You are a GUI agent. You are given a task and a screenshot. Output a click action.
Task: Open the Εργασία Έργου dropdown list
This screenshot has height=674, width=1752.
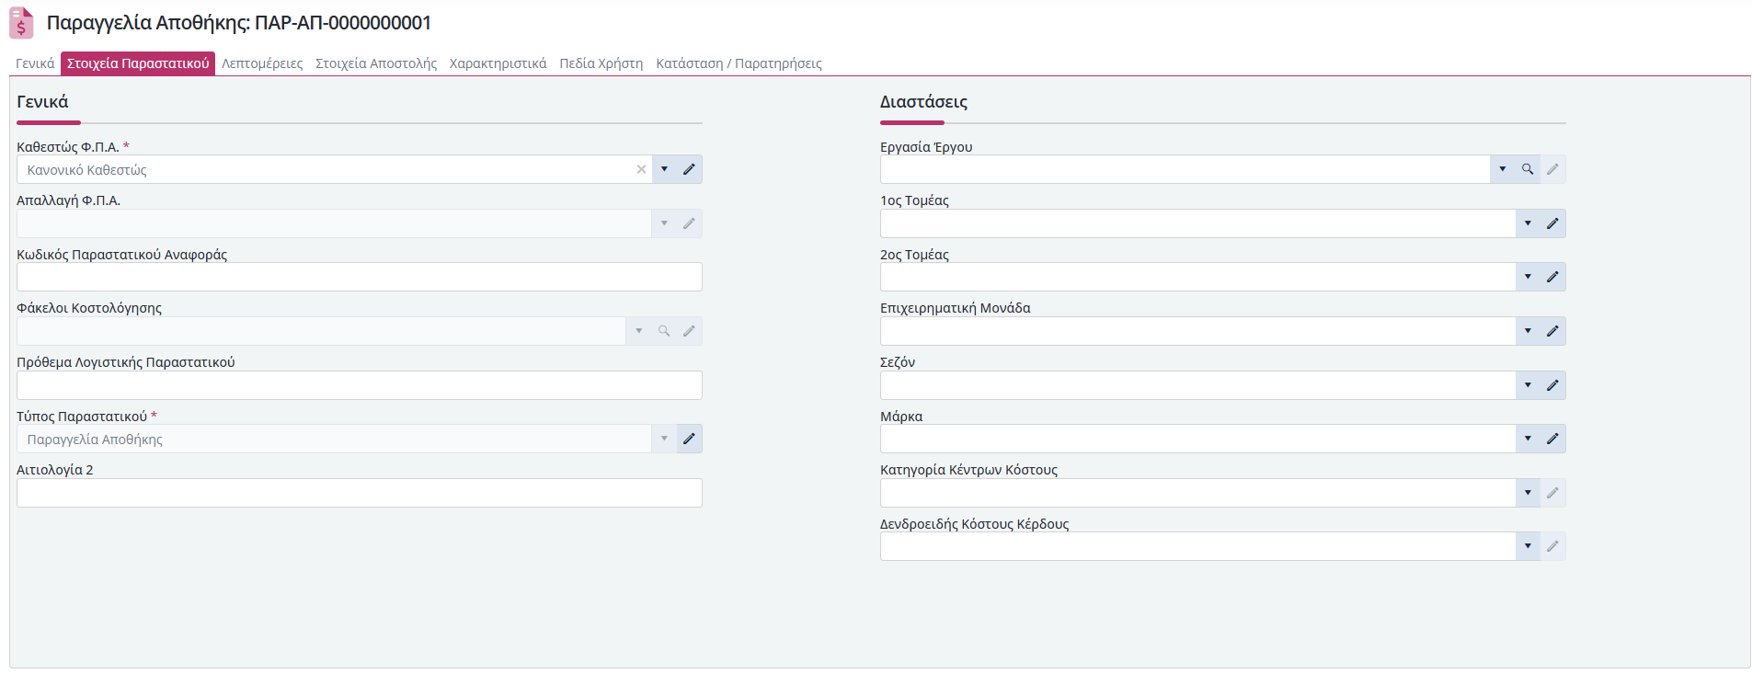1503,169
